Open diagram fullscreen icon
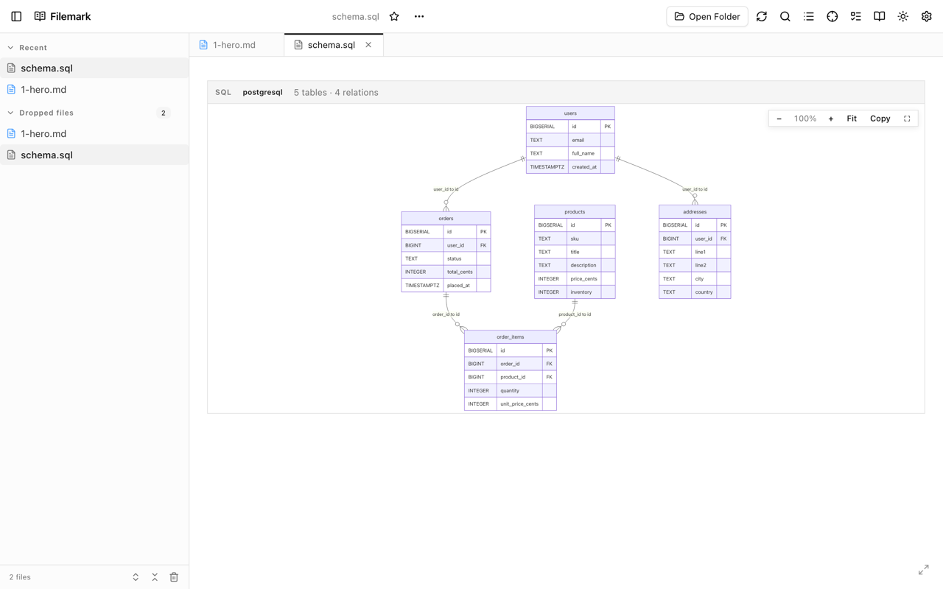This screenshot has width=943, height=589. pos(907,119)
